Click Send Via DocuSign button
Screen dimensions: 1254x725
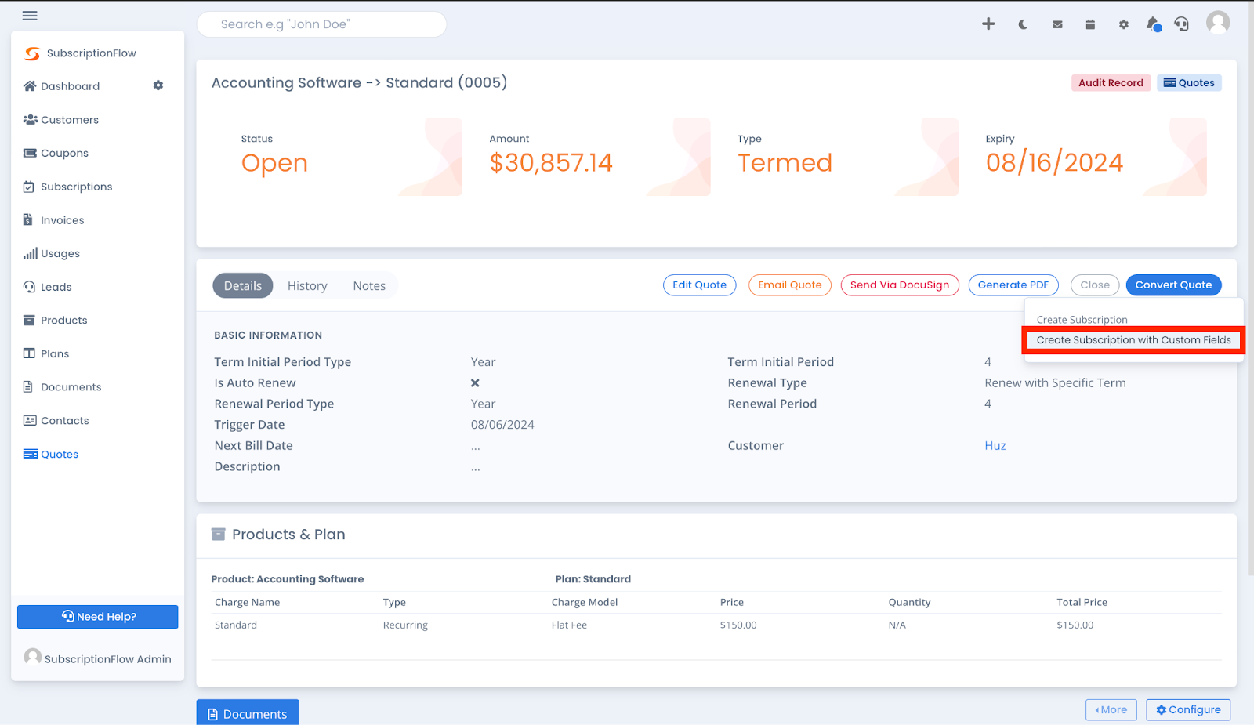click(900, 285)
